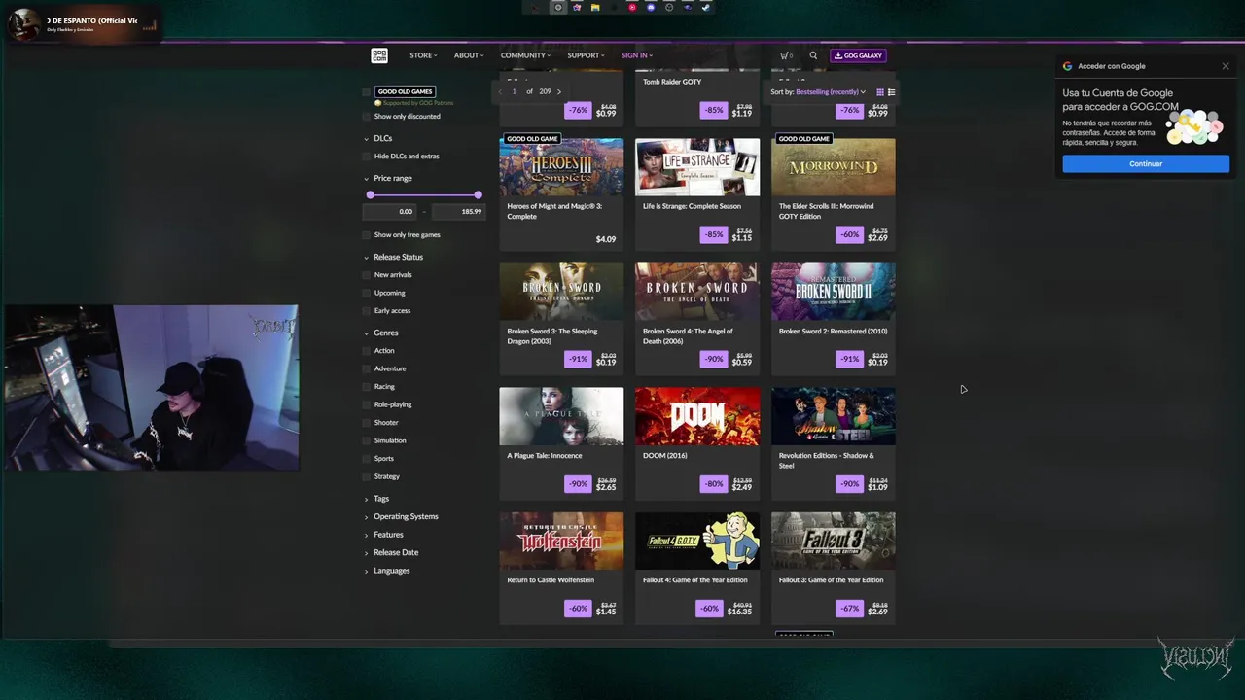Tick the Upcoming release filter
This screenshot has width=1245, height=700.
coord(367,293)
